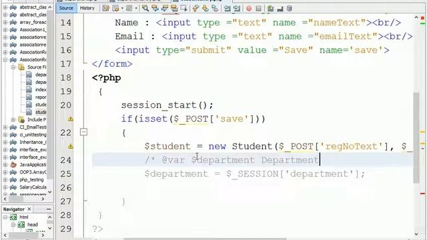
Task: Click the Last Edit toolbar icon
Action: point(105,8)
